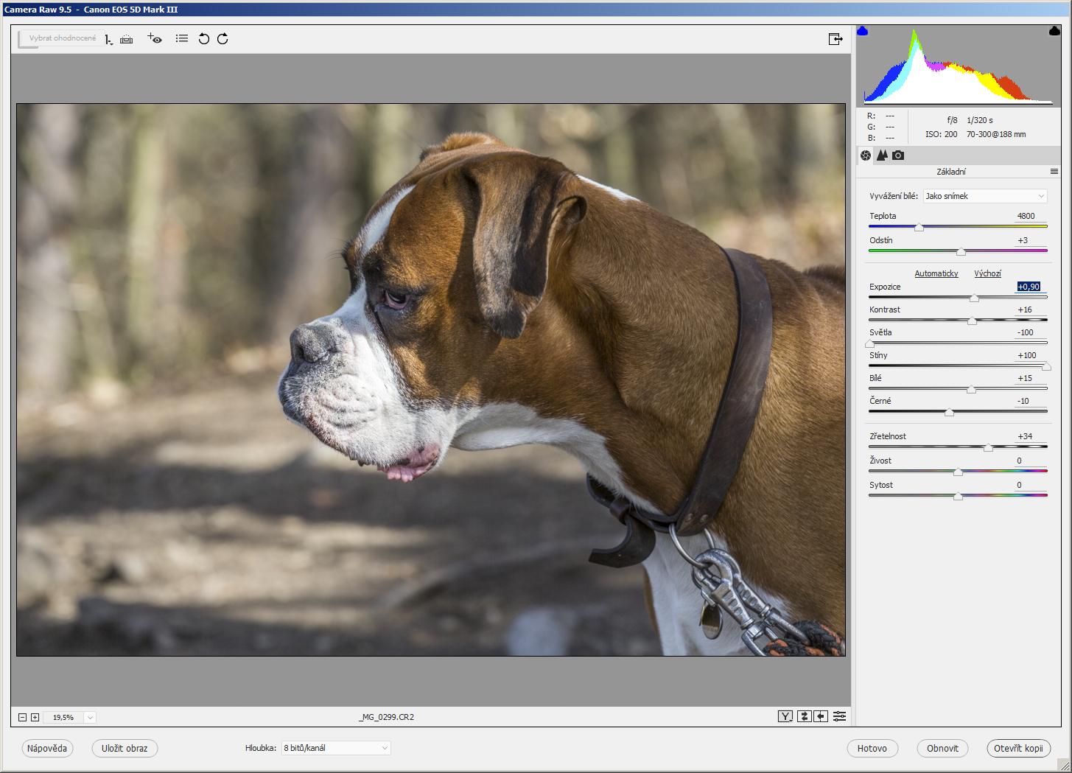
Task: Select the Straighten tool icon
Action: click(x=127, y=39)
